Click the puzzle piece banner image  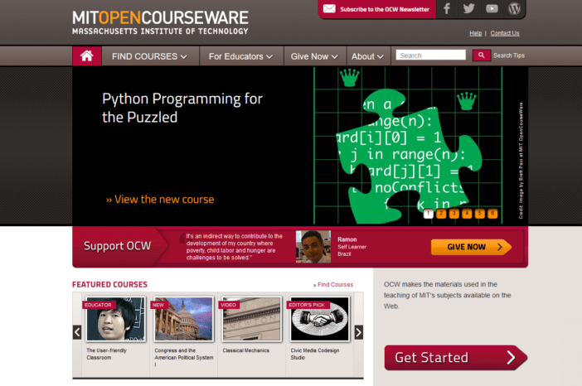[x=408, y=156]
